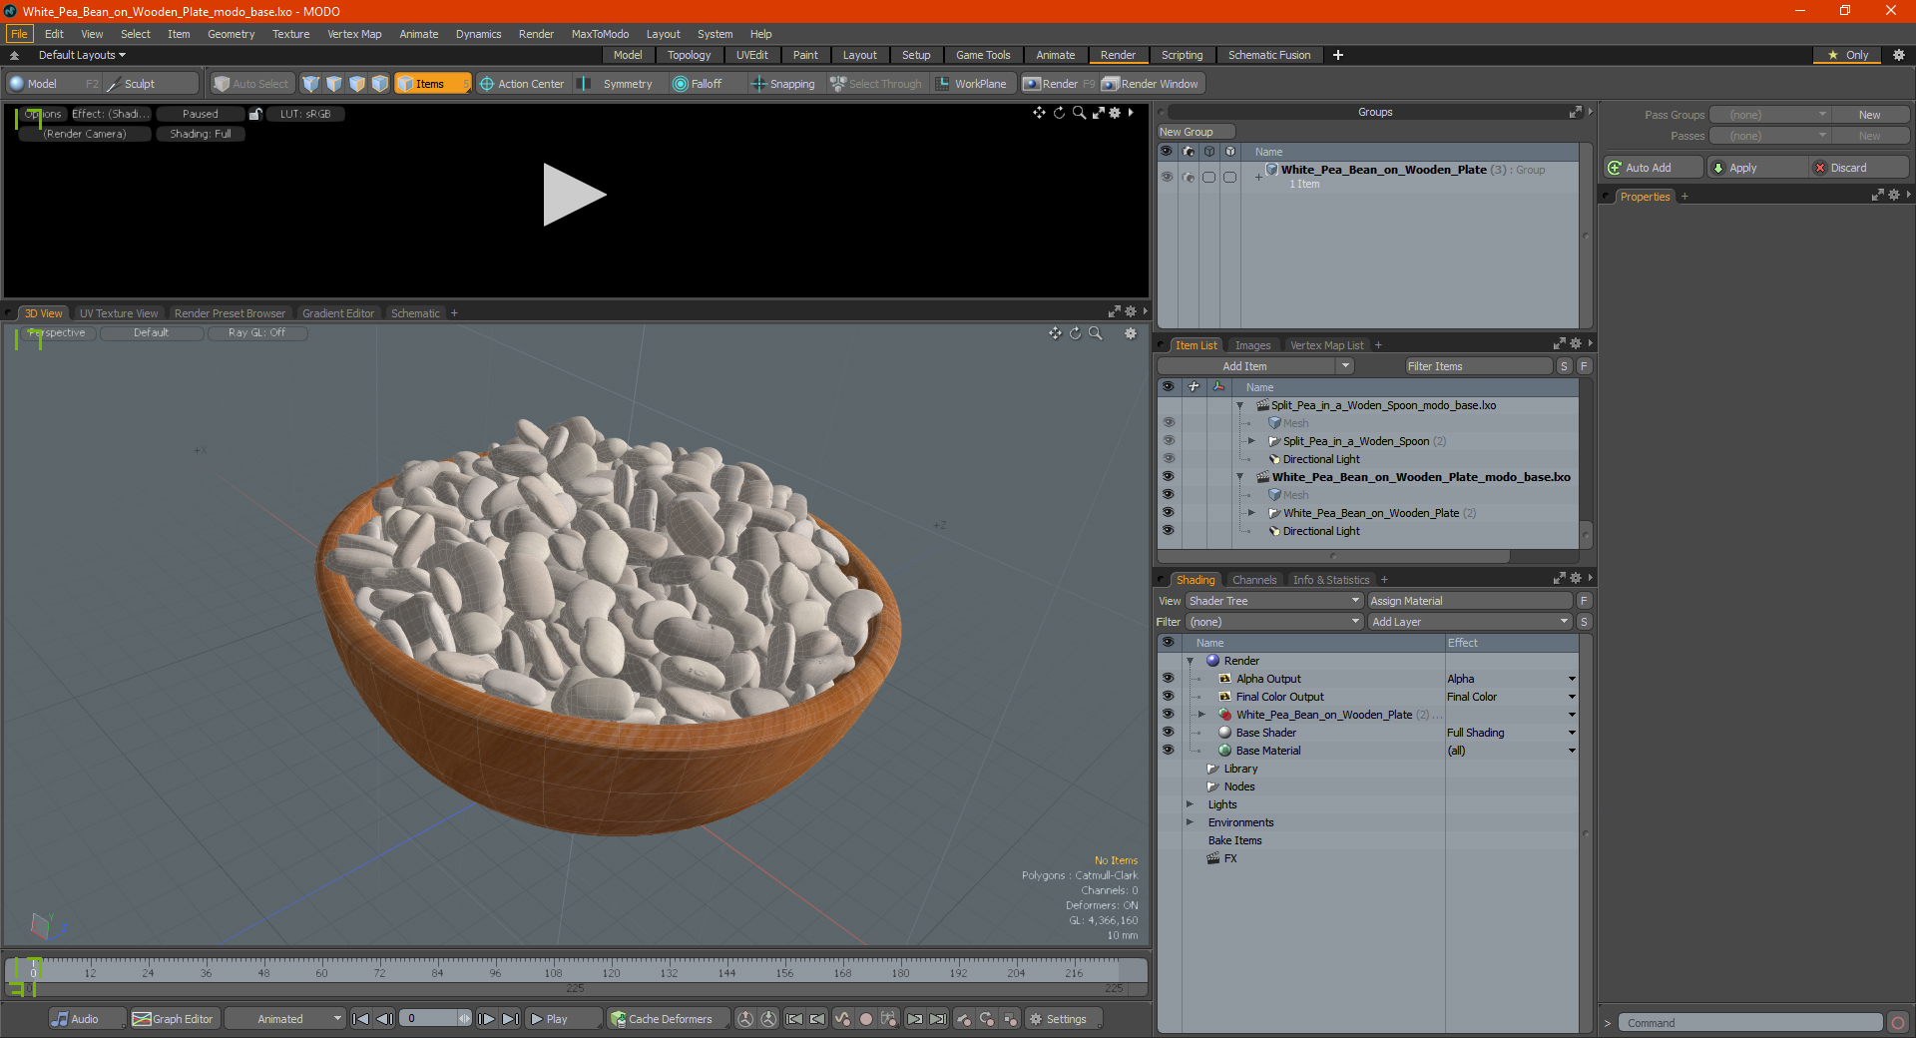Switch to Schematic tab
Screen dimensions: 1916x1038
coord(415,313)
